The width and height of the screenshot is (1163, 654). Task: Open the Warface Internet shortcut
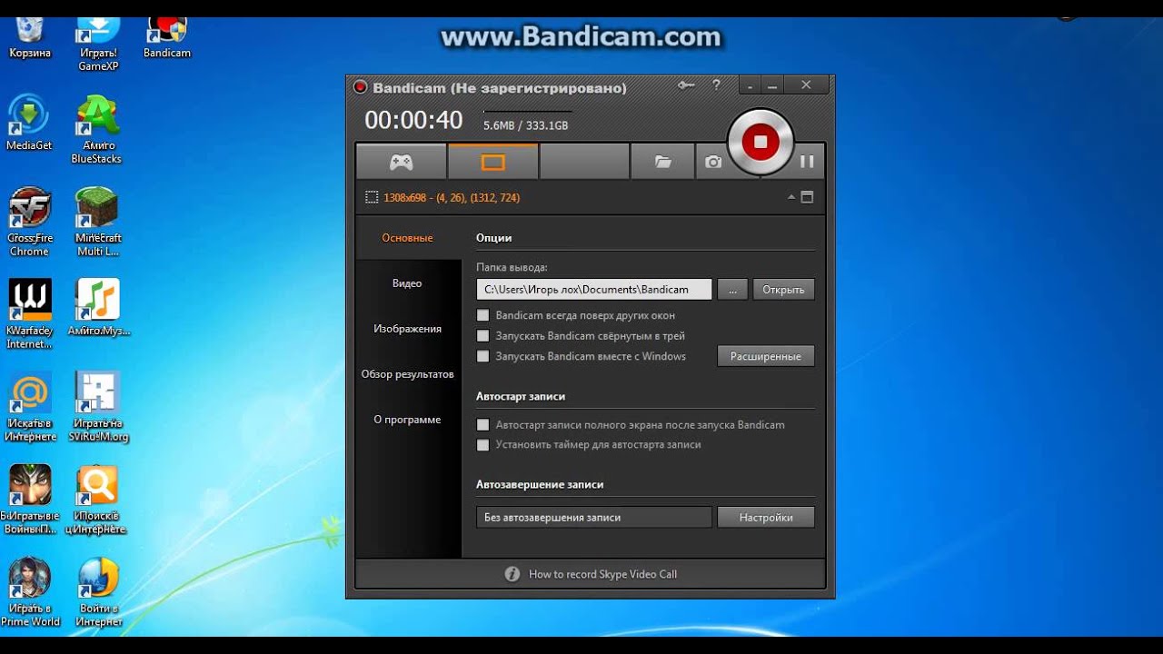point(30,314)
